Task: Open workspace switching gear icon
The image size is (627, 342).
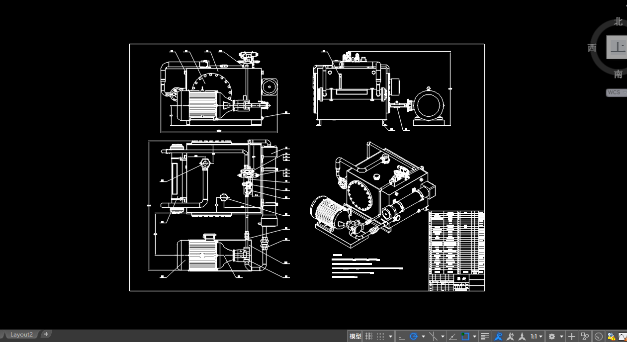Action: [x=552, y=337]
